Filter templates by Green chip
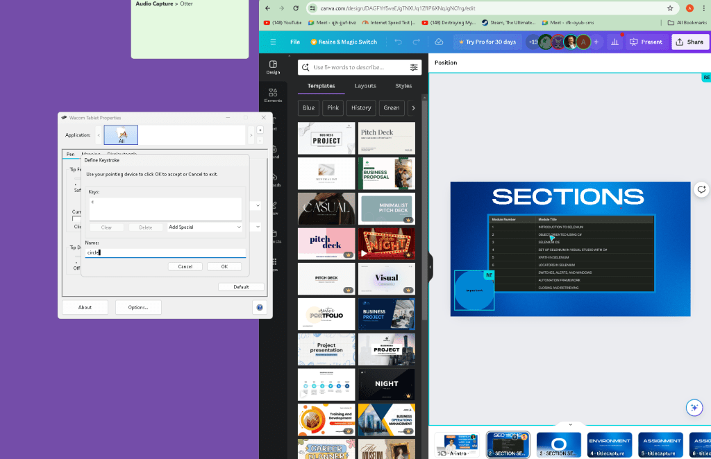This screenshot has height=459, width=711. 392,107
